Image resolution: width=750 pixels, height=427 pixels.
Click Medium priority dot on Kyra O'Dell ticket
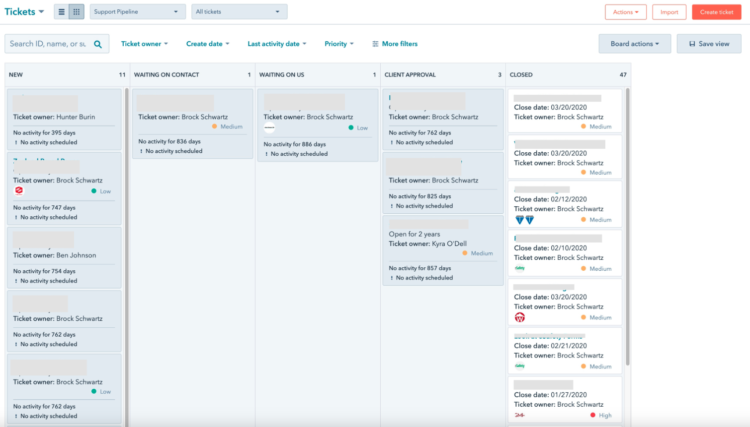point(465,253)
